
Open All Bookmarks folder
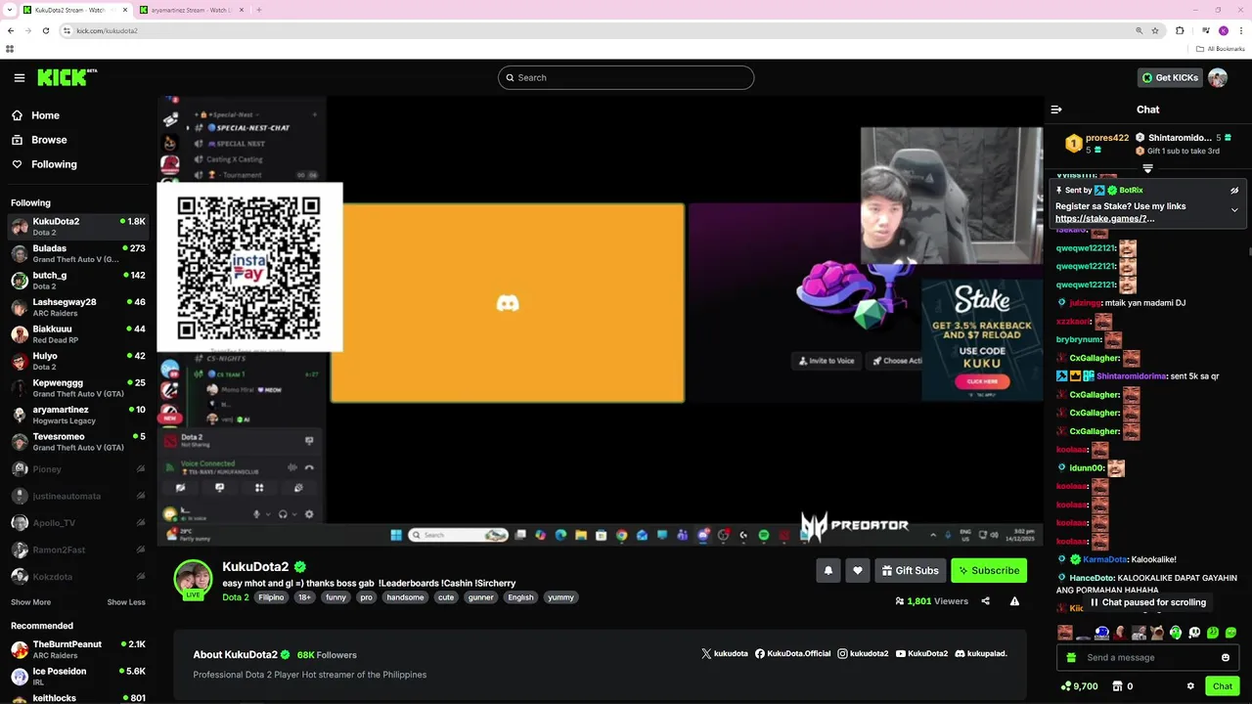pyautogui.click(x=1220, y=49)
